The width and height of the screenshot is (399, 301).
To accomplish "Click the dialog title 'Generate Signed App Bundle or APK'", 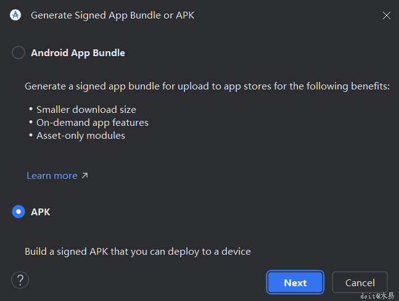I will point(112,15).
